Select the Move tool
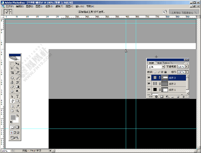The height and width of the screenshot is (153, 201). click(x=17, y=64)
